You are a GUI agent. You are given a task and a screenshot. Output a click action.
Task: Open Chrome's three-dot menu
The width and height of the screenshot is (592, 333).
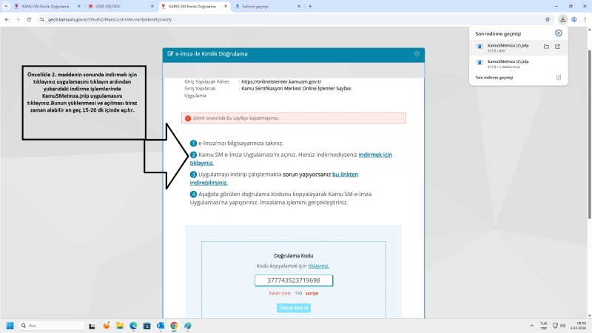(585, 19)
